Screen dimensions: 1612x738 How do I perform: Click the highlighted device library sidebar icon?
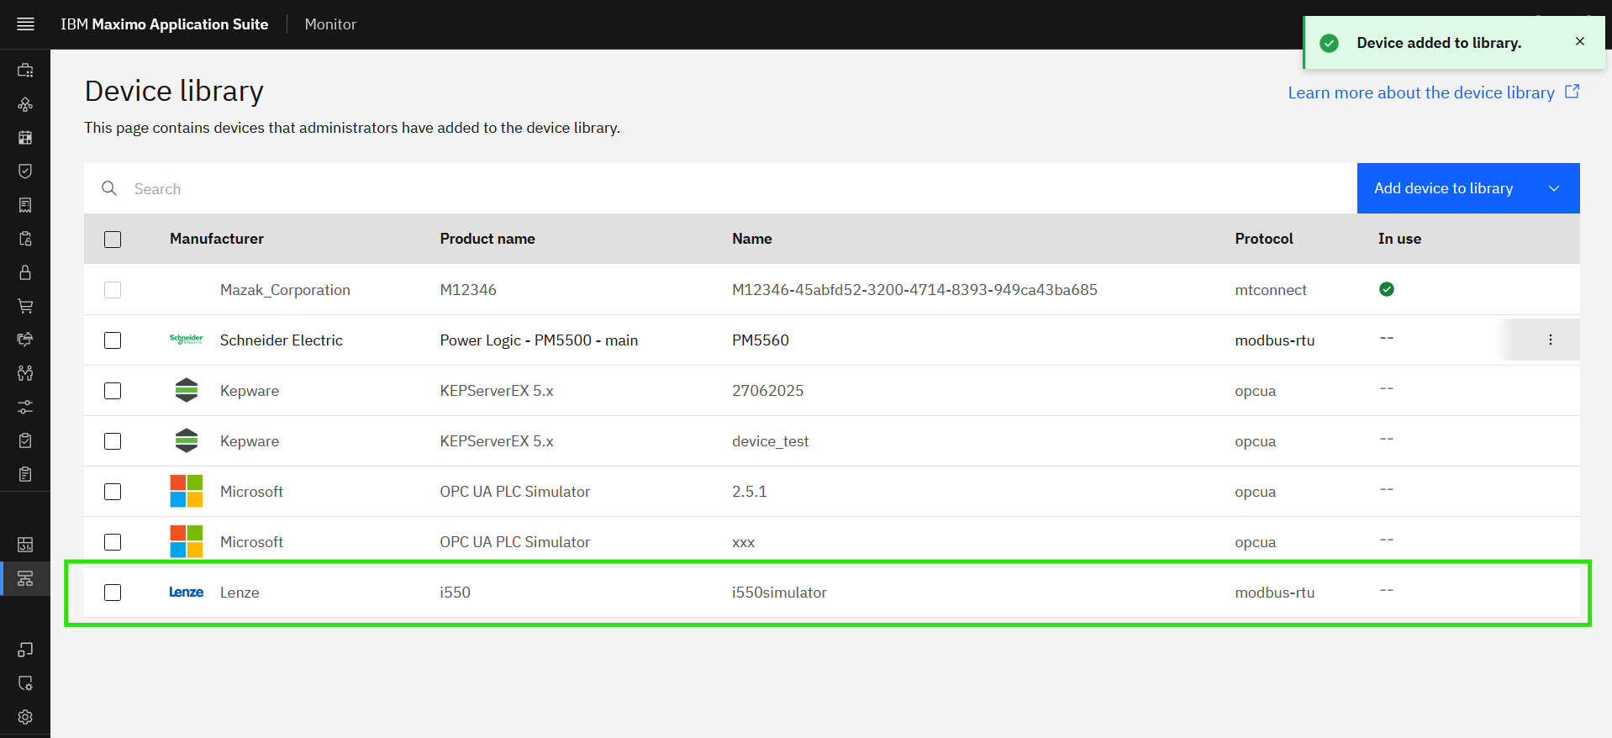pyautogui.click(x=25, y=578)
